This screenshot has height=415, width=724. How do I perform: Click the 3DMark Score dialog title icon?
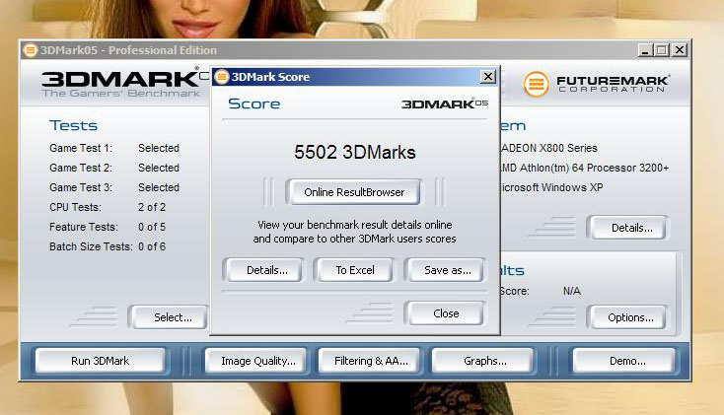tap(222, 77)
